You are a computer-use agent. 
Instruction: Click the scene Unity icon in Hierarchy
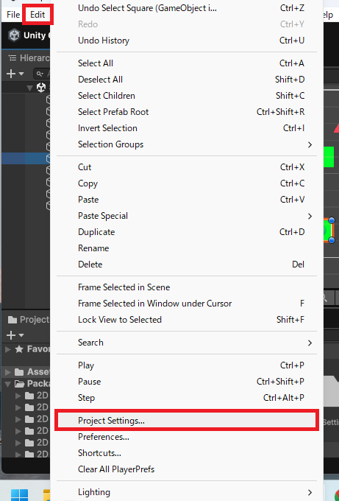click(x=41, y=88)
